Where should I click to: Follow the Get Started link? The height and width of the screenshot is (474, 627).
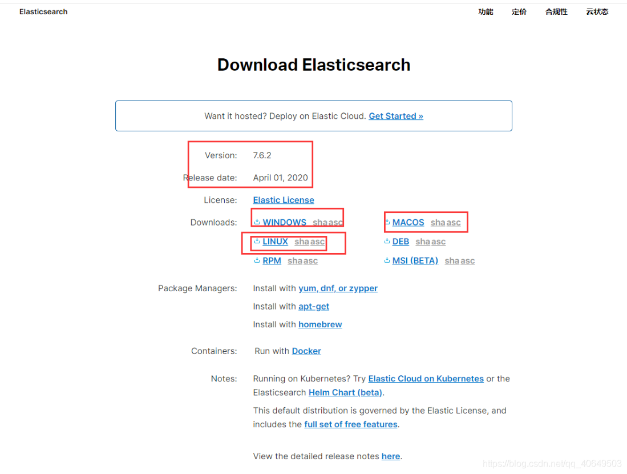coord(396,116)
